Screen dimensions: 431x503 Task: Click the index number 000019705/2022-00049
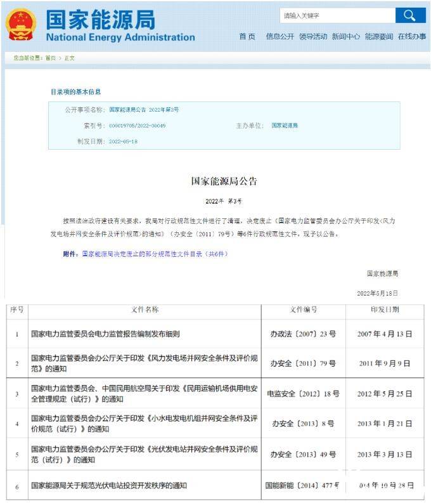137,126
